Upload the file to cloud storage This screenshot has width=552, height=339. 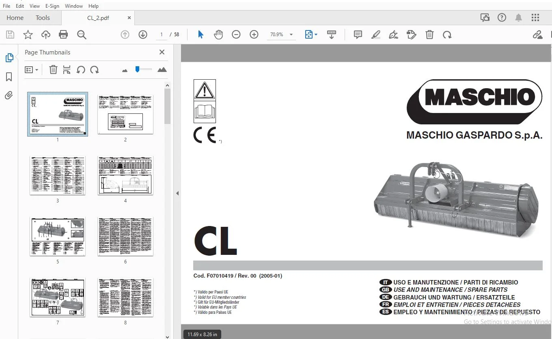46,35
